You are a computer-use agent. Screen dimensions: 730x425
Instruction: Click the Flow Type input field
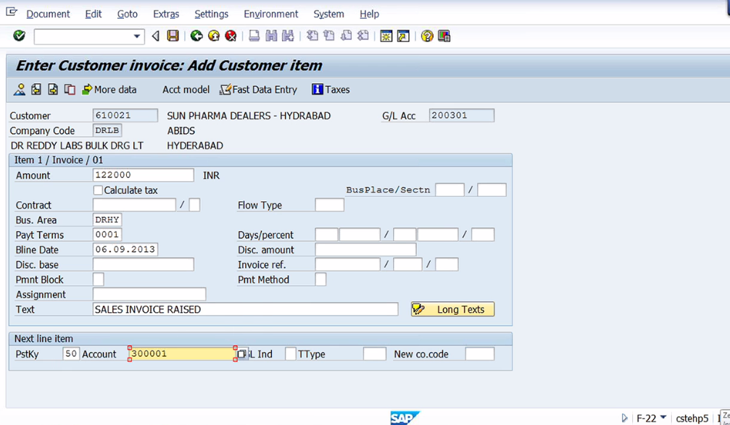click(x=330, y=205)
